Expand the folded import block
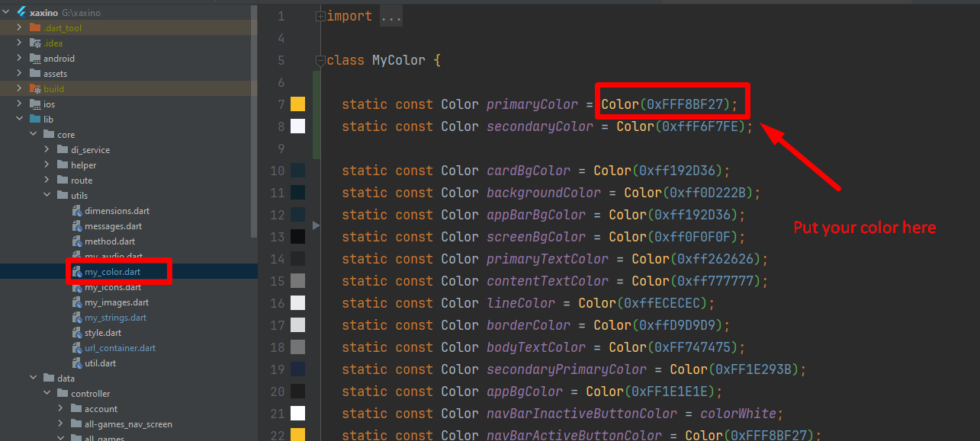Screen dimensions: 980x441 [321, 16]
